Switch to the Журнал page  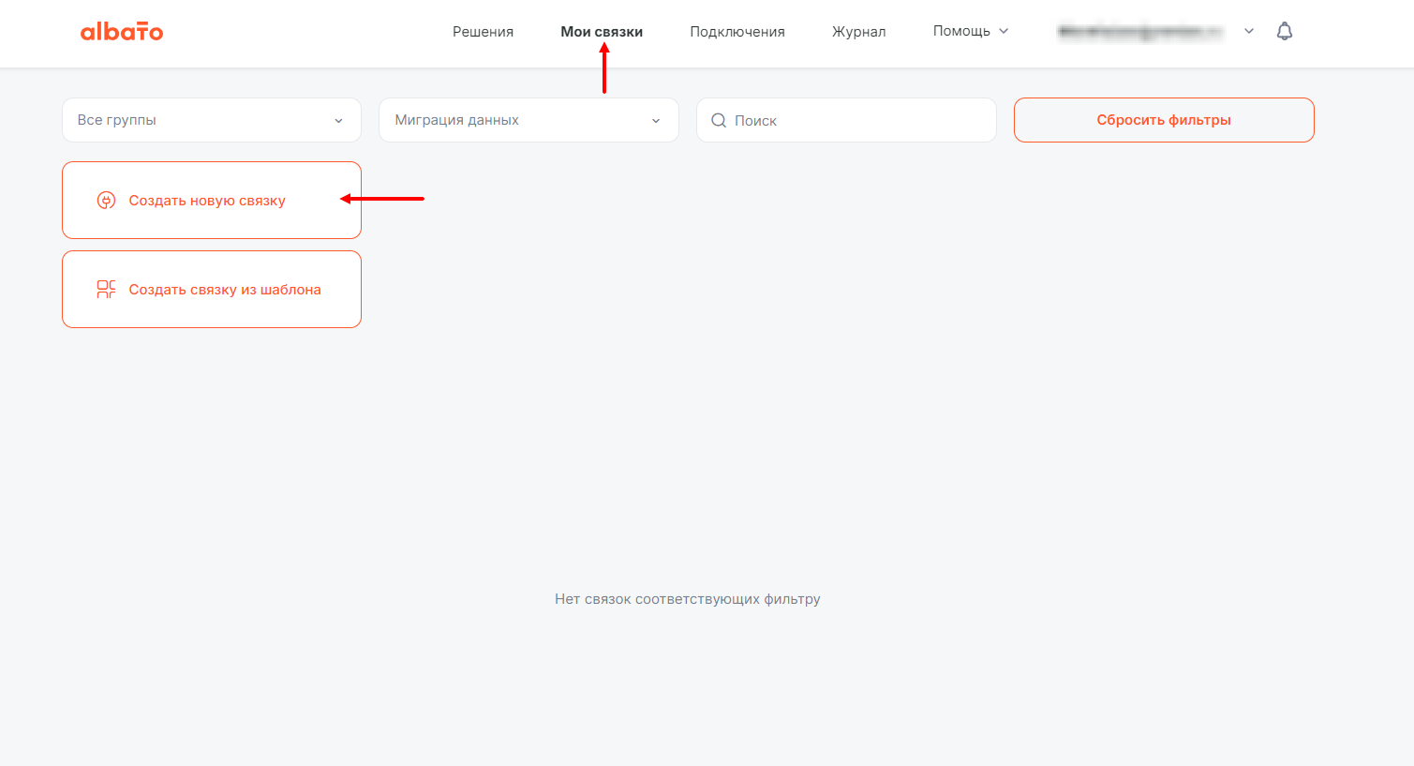tap(858, 32)
